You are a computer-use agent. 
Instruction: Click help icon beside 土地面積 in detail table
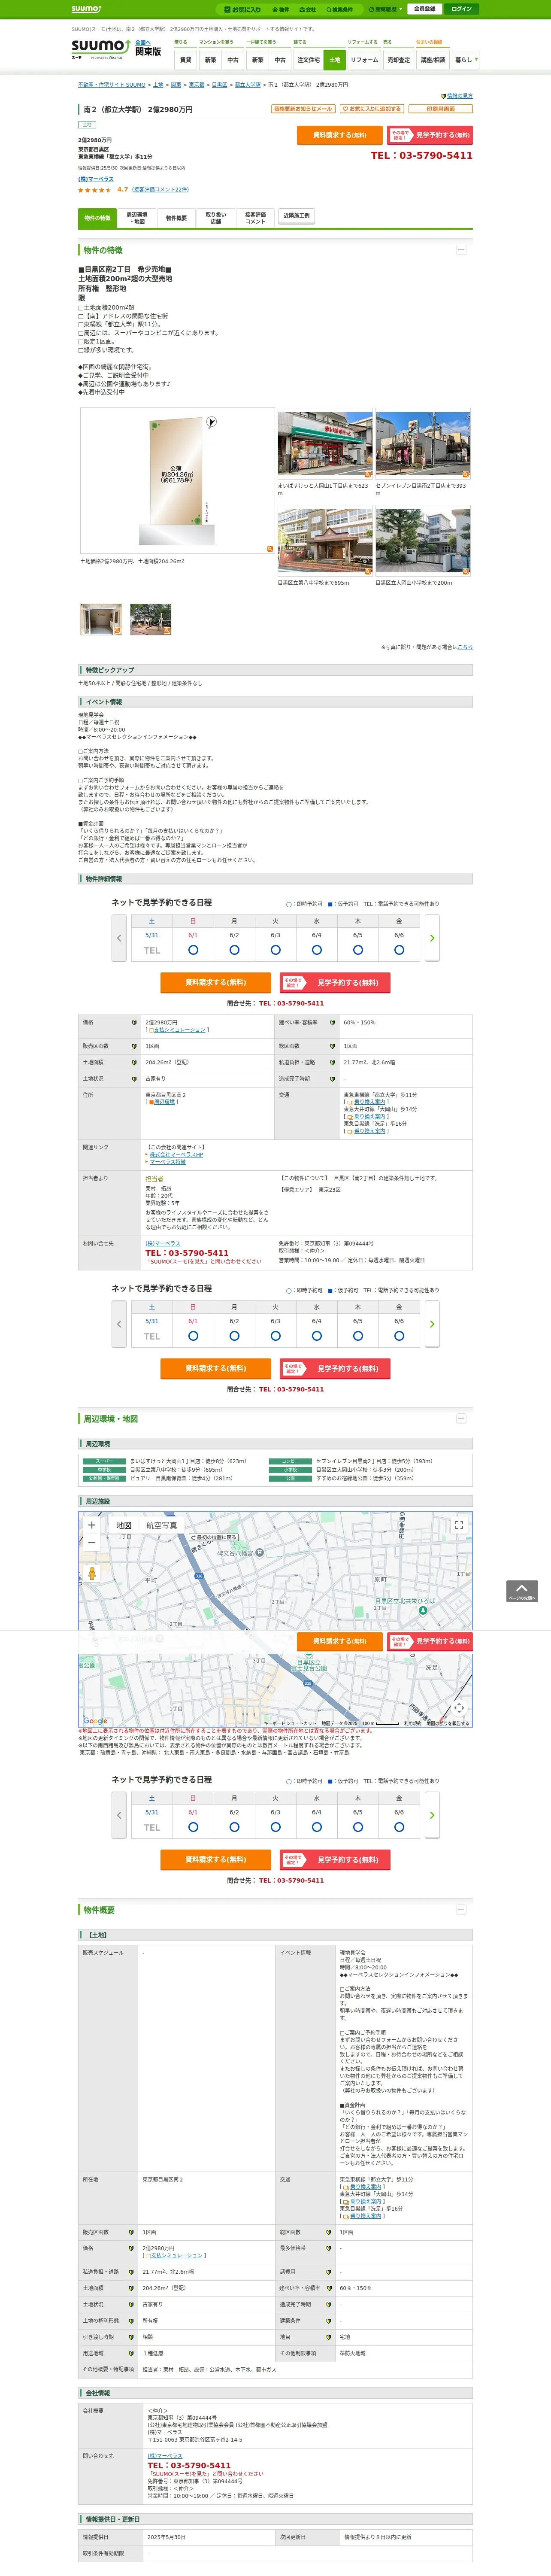tap(134, 1062)
